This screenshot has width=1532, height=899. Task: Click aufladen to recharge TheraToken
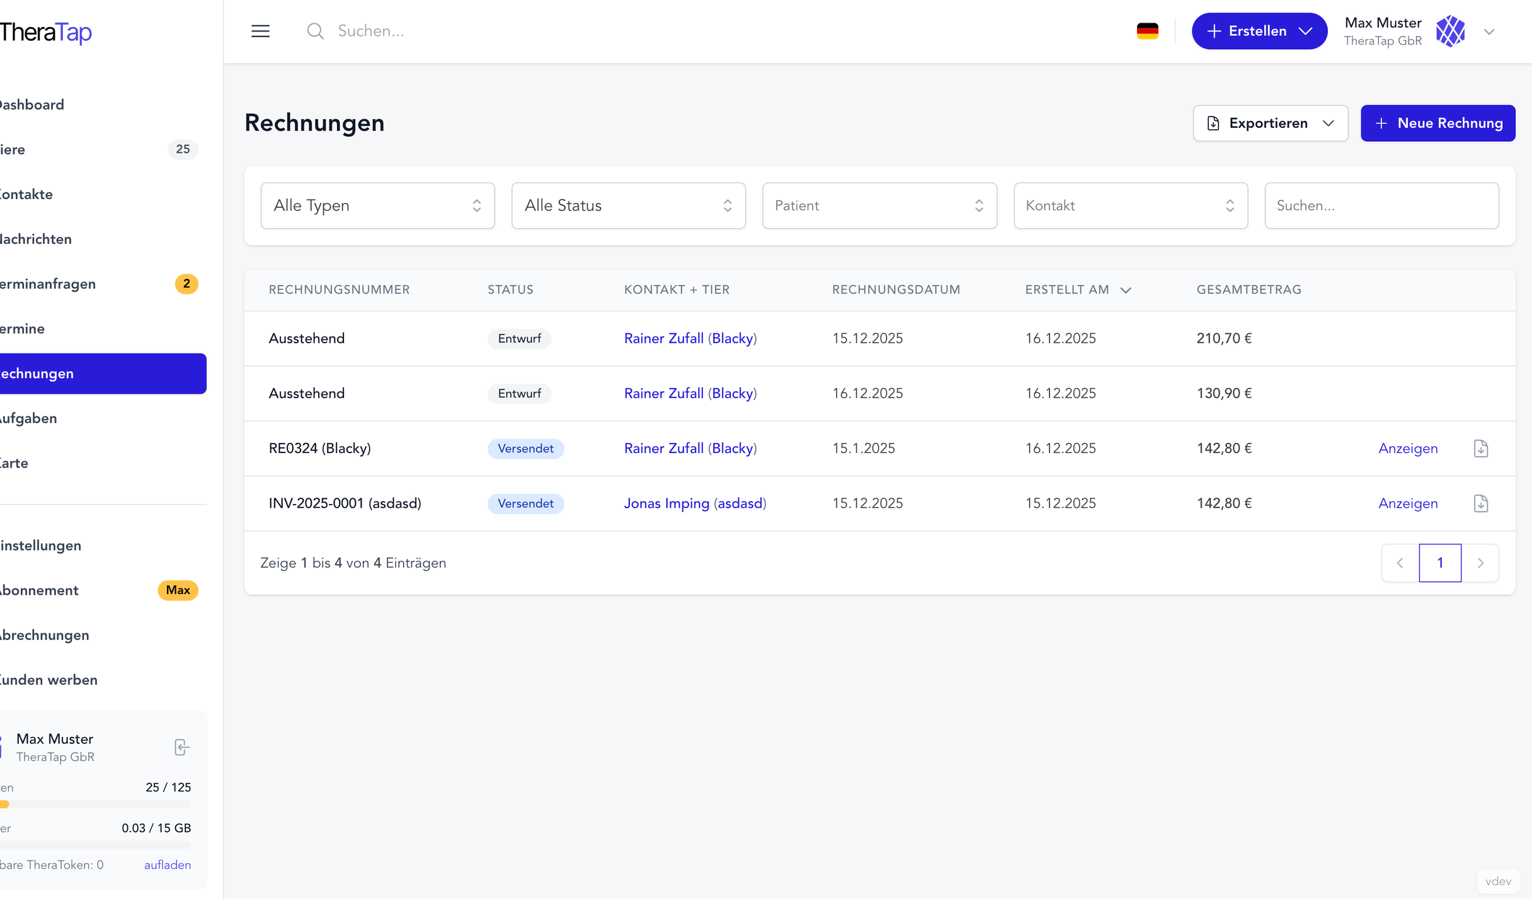click(x=167, y=864)
